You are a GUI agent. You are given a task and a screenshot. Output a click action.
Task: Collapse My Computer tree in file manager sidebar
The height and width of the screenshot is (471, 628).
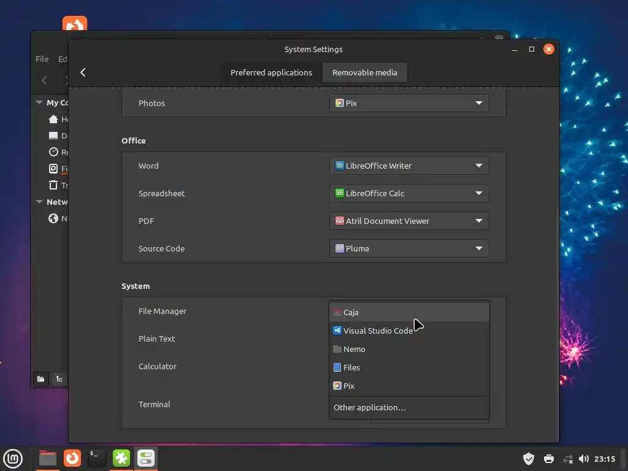(x=39, y=102)
